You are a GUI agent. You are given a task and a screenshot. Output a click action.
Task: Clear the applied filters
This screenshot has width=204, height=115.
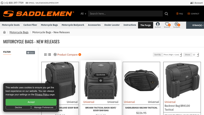pyautogui.click(x=31, y=53)
